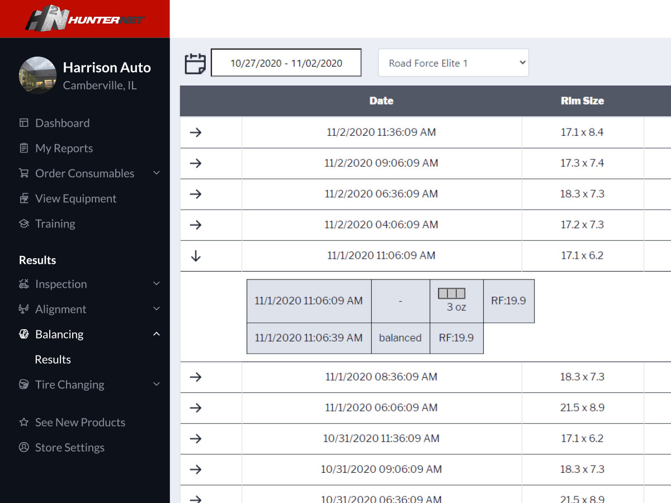Screen dimensions: 671x503
Task: Select the Dashboard icon in the sidebar
Action: (x=23, y=123)
